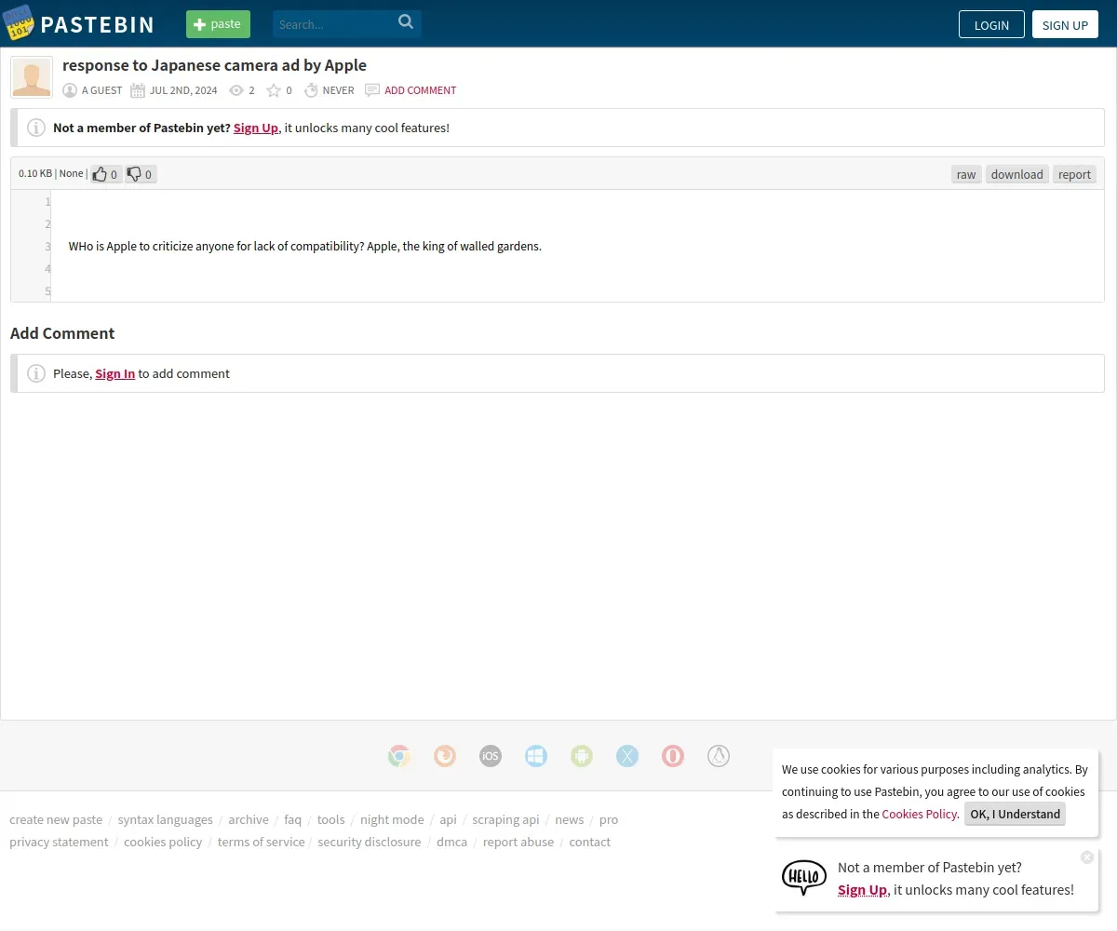The image size is (1117, 931).
Task: Close the Hello sign-up popup
Action: (x=1087, y=857)
